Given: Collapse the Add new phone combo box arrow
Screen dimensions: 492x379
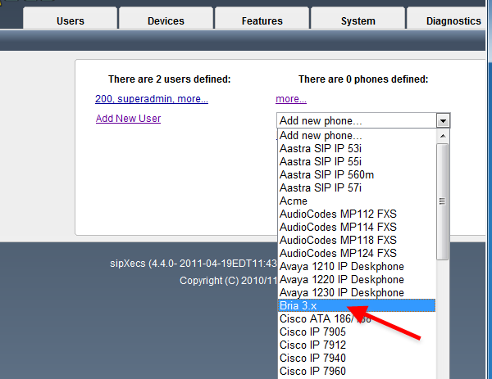Looking at the screenshot, I should point(443,120).
